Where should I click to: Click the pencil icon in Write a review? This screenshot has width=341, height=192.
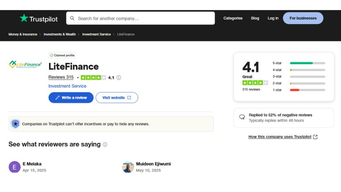point(57,98)
